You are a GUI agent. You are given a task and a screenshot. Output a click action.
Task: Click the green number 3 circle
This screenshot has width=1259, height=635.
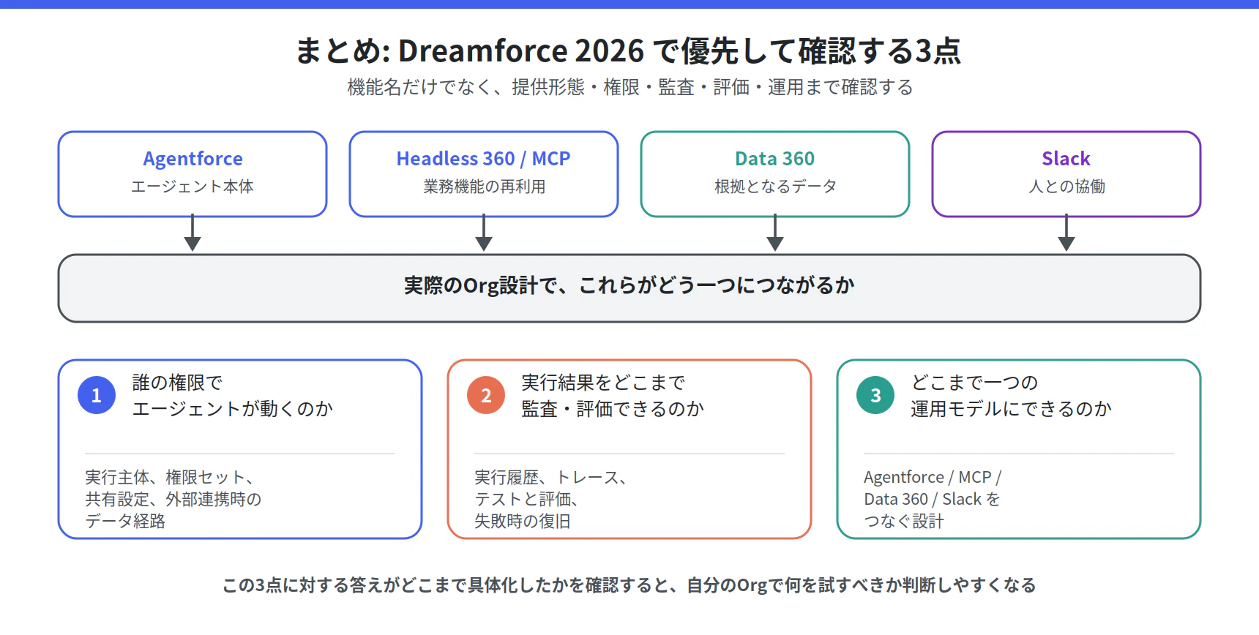(x=875, y=395)
